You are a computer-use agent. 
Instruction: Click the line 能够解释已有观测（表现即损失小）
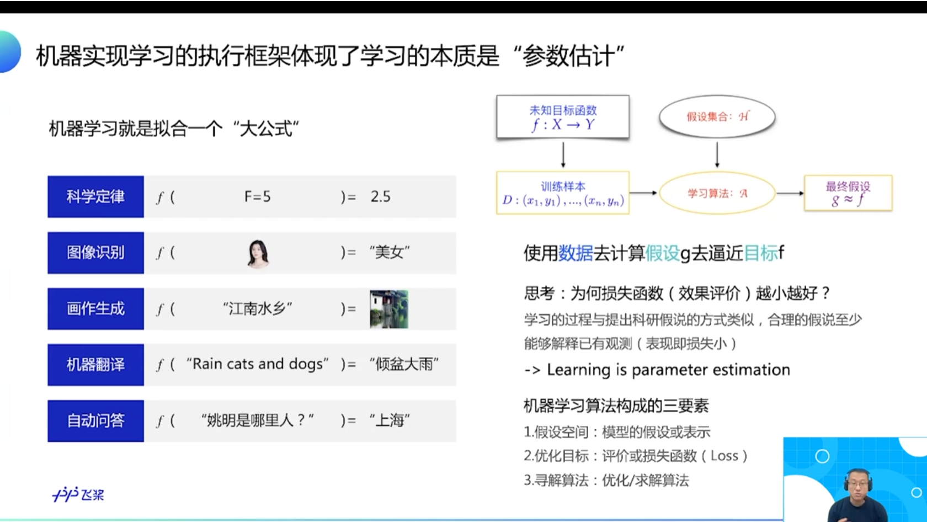coord(631,344)
